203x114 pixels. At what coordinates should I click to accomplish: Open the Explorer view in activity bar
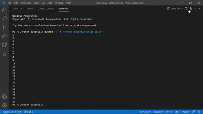(4, 10)
